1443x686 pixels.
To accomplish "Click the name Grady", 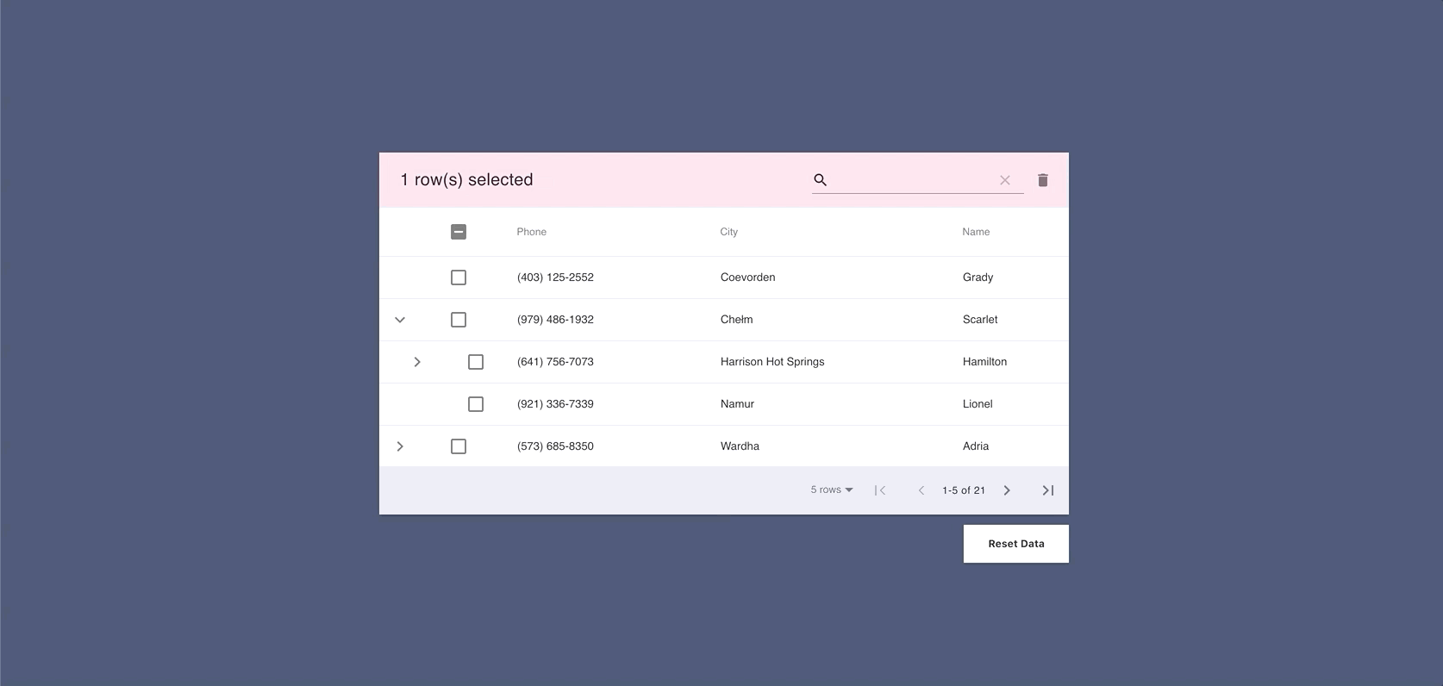I will pos(978,278).
